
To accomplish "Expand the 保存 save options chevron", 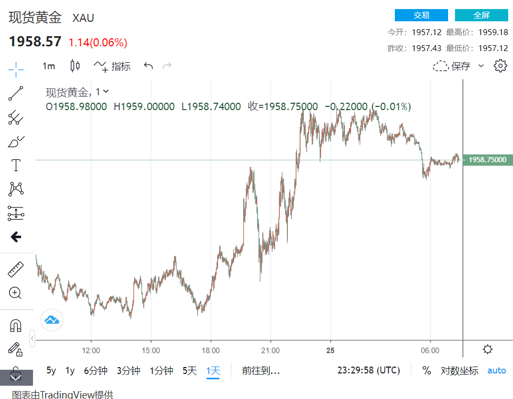I will click(x=481, y=66).
